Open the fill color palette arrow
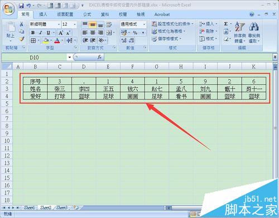 [x=51, y=41]
